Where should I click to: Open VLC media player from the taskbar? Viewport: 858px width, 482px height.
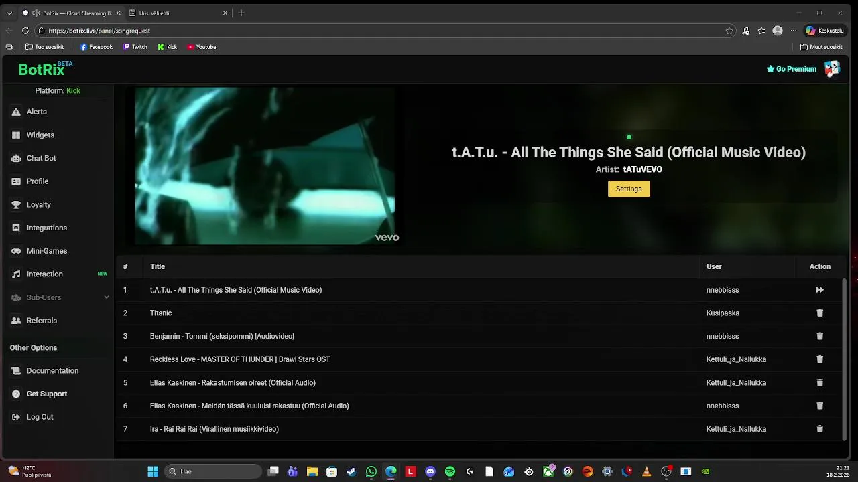coord(646,471)
